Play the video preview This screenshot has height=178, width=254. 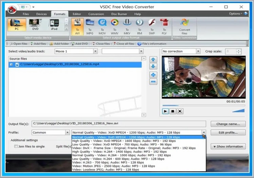pos(165,111)
